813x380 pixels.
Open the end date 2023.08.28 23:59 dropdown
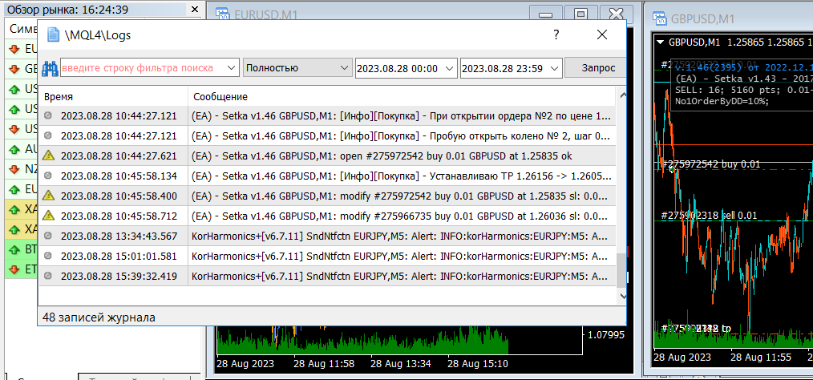point(556,68)
